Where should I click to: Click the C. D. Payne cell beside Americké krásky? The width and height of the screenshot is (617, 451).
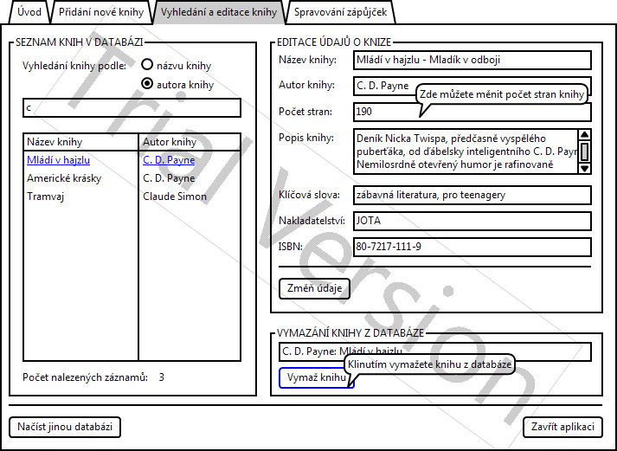(169, 178)
